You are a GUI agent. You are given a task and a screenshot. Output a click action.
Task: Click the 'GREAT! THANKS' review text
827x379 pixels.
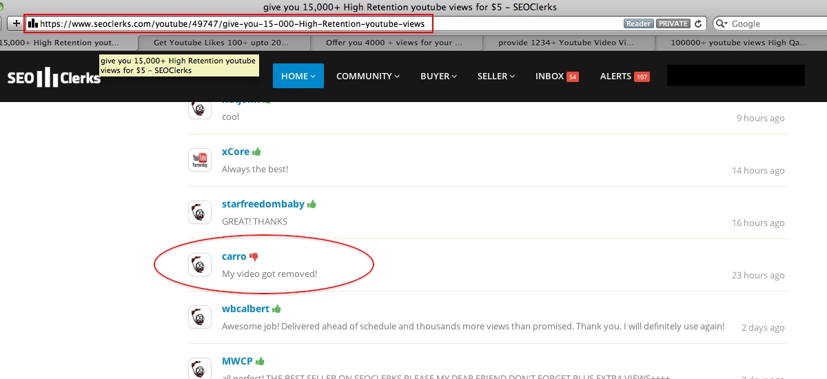[x=255, y=222]
